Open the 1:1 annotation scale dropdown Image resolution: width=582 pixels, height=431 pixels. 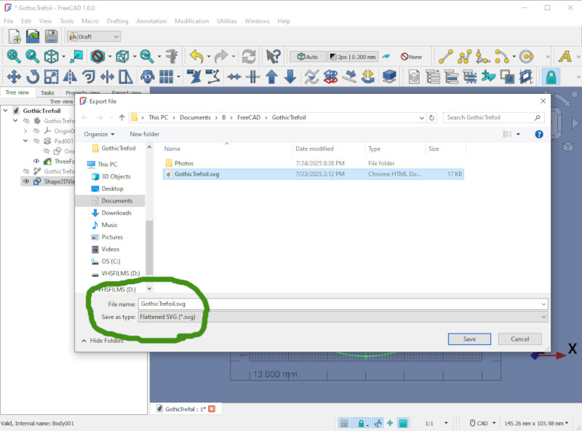tap(436, 423)
